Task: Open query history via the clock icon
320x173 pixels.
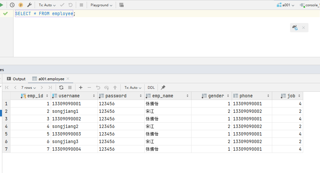Action: click(x=12, y=5)
